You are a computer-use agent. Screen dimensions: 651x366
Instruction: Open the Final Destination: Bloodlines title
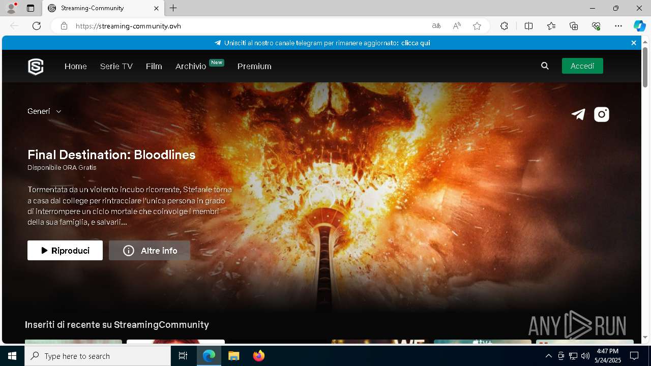pos(111,155)
